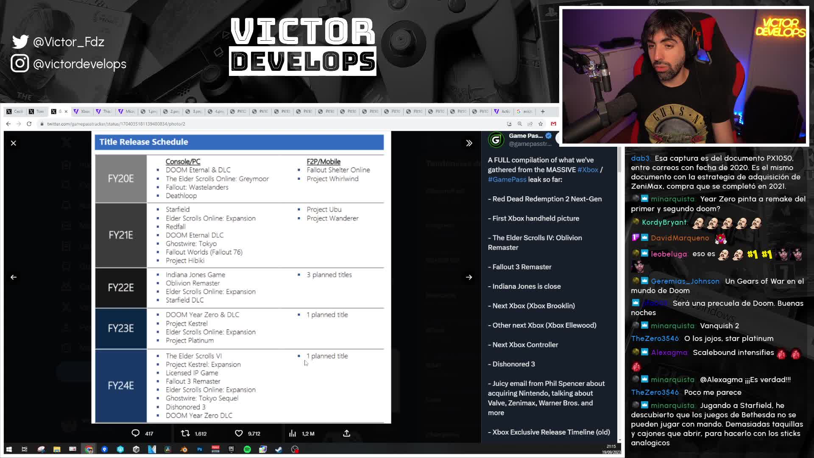Switch to the 'Xbox' tab

coord(82,112)
